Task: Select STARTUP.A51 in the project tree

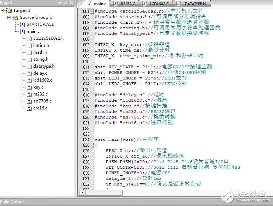Action: click(40, 24)
